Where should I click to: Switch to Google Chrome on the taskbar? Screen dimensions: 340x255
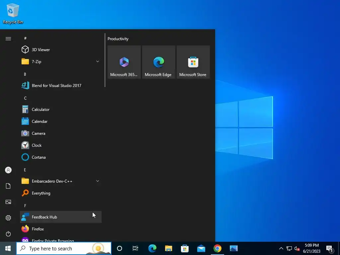[x=217, y=248]
